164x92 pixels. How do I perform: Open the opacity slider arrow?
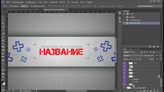click(160, 56)
